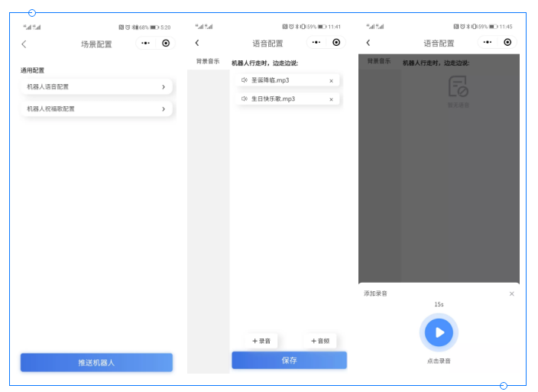This screenshot has width=538, height=392.
Task: Play speaker icon of 圣诞降临.mp3
Action: point(245,80)
